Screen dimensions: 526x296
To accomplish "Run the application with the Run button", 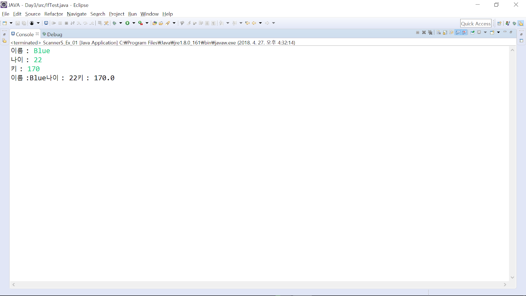I will point(128,23).
